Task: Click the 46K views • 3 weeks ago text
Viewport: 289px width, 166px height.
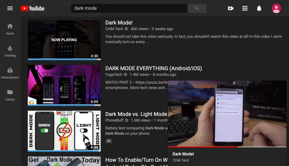Action: [152, 29]
